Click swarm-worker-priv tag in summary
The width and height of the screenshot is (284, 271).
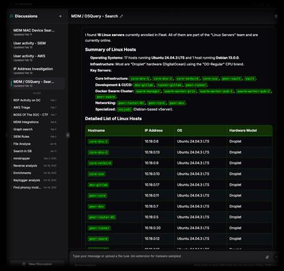(180, 91)
